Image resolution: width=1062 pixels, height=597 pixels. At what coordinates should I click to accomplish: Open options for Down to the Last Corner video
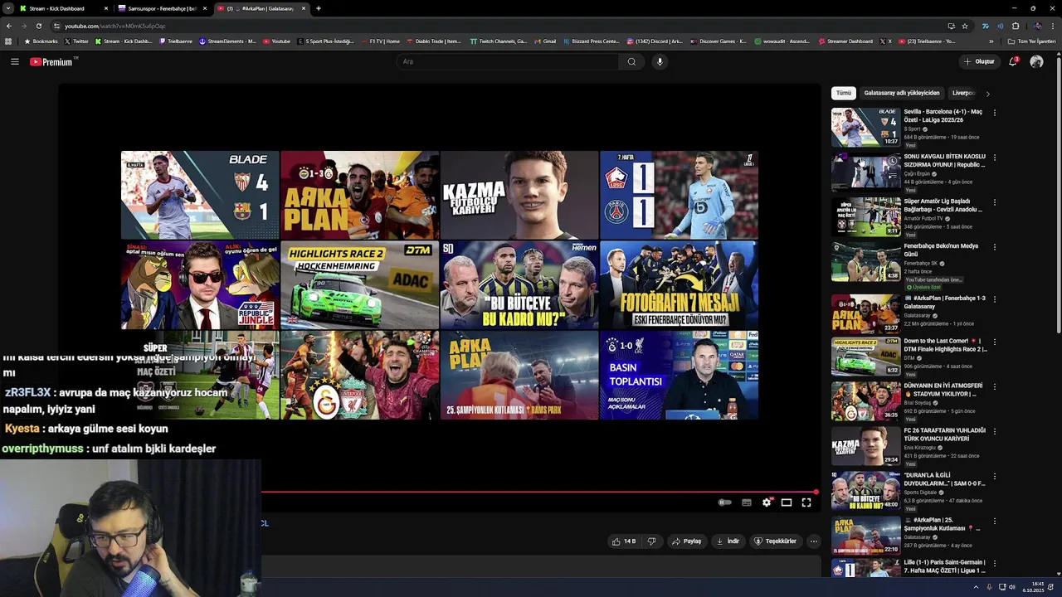coord(994,341)
